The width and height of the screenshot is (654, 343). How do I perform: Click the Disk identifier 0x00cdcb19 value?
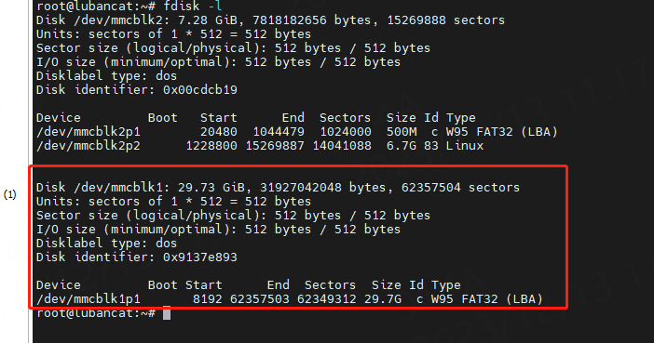tap(200, 90)
